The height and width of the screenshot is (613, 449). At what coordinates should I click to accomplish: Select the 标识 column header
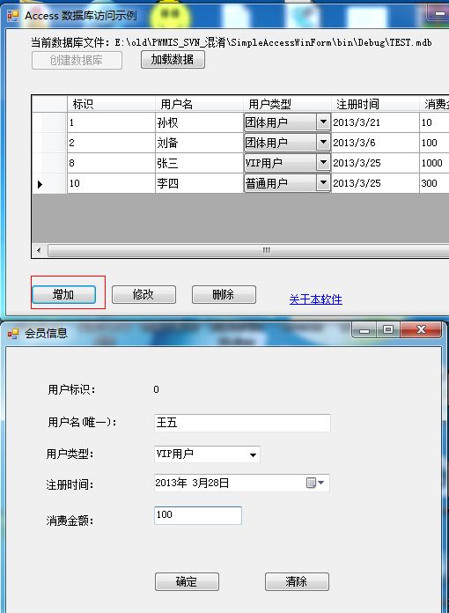(x=111, y=104)
